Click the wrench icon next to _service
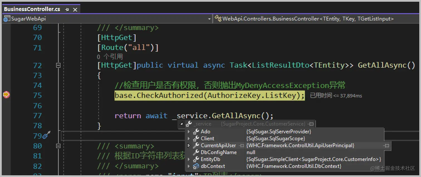Viewport: 421px width, 177px height. (189, 124)
